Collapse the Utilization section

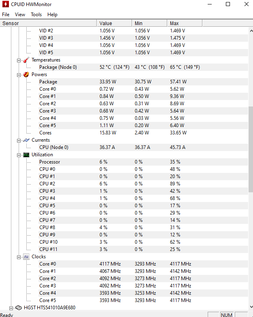[x=19, y=155]
